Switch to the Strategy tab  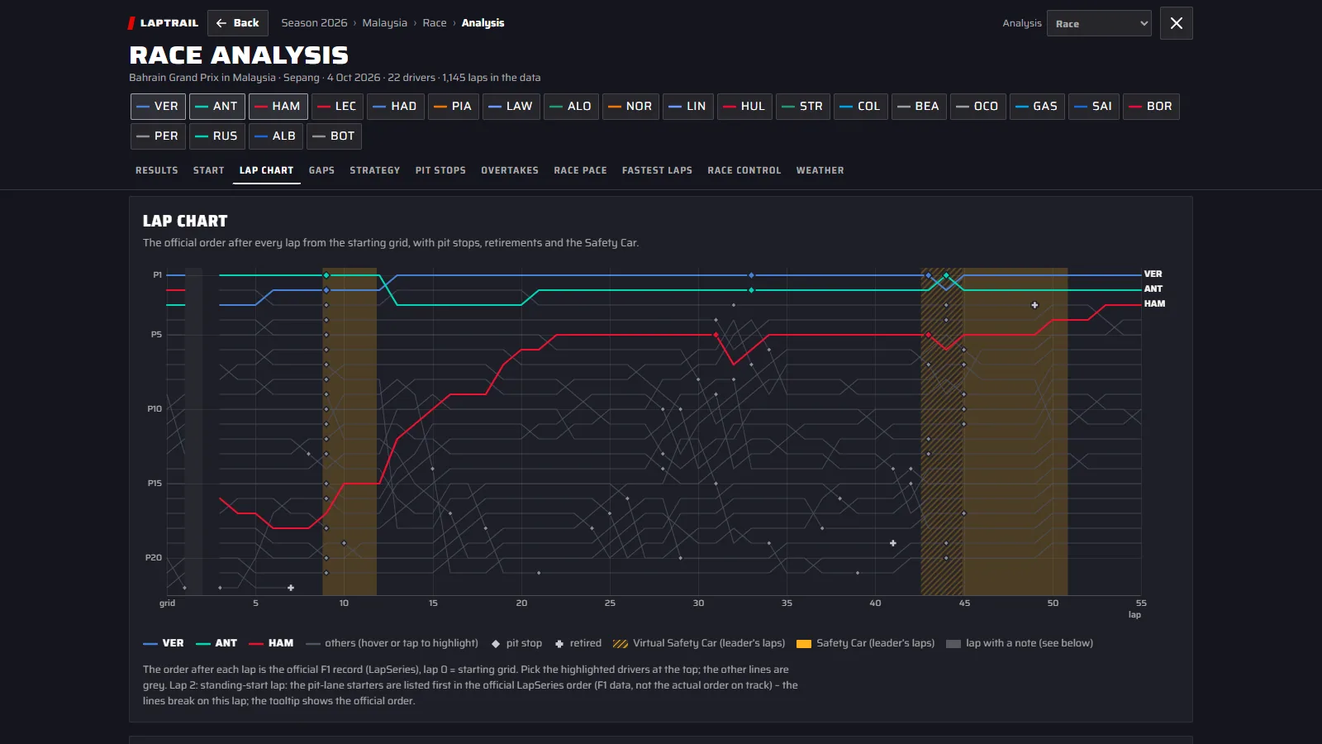tap(375, 170)
